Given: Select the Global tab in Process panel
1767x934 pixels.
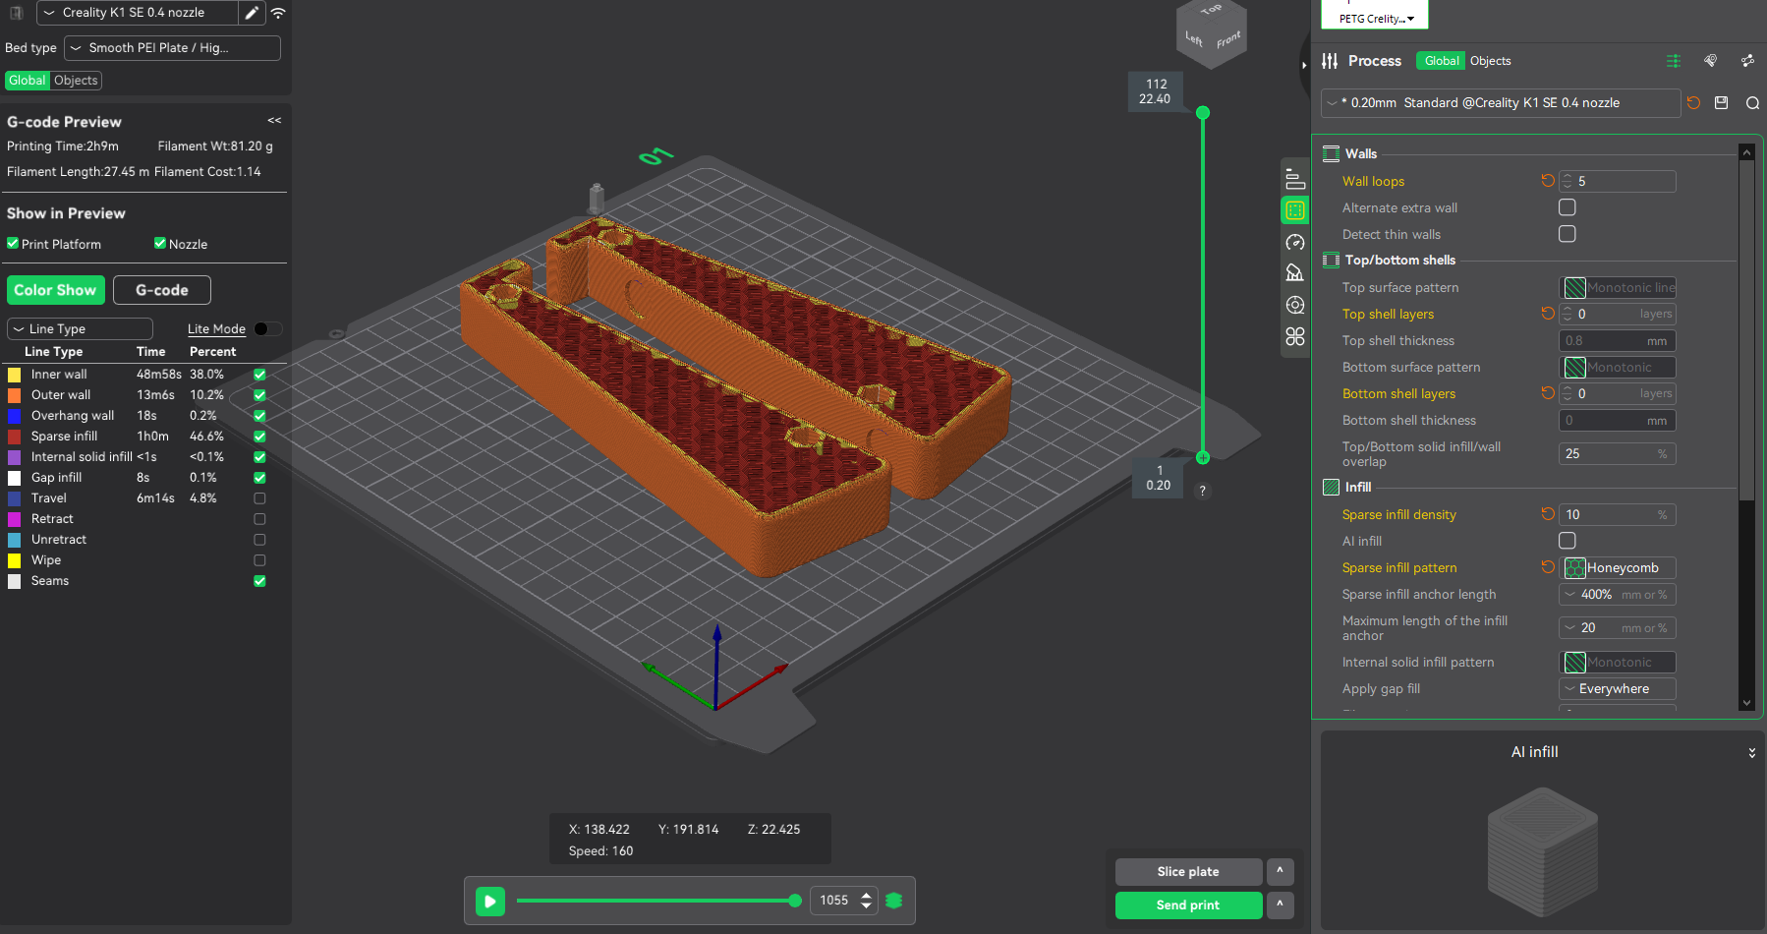Looking at the screenshot, I should pyautogui.click(x=1441, y=61).
